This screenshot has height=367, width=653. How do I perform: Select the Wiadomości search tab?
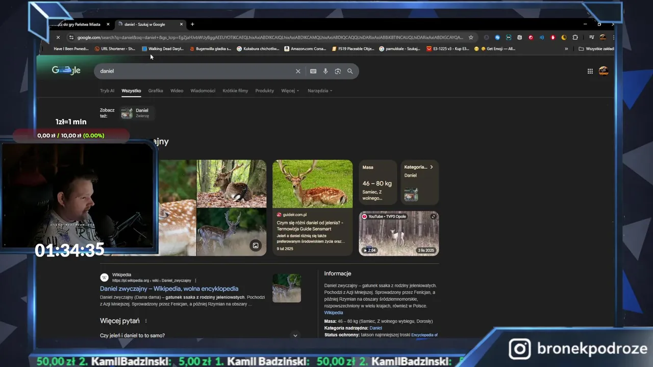point(203,91)
